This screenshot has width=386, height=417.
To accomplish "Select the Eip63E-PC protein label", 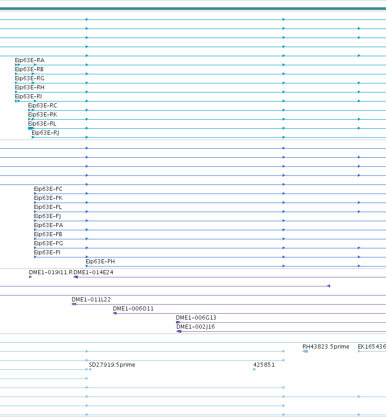I will pyautogui.click(x=48, y=189).
